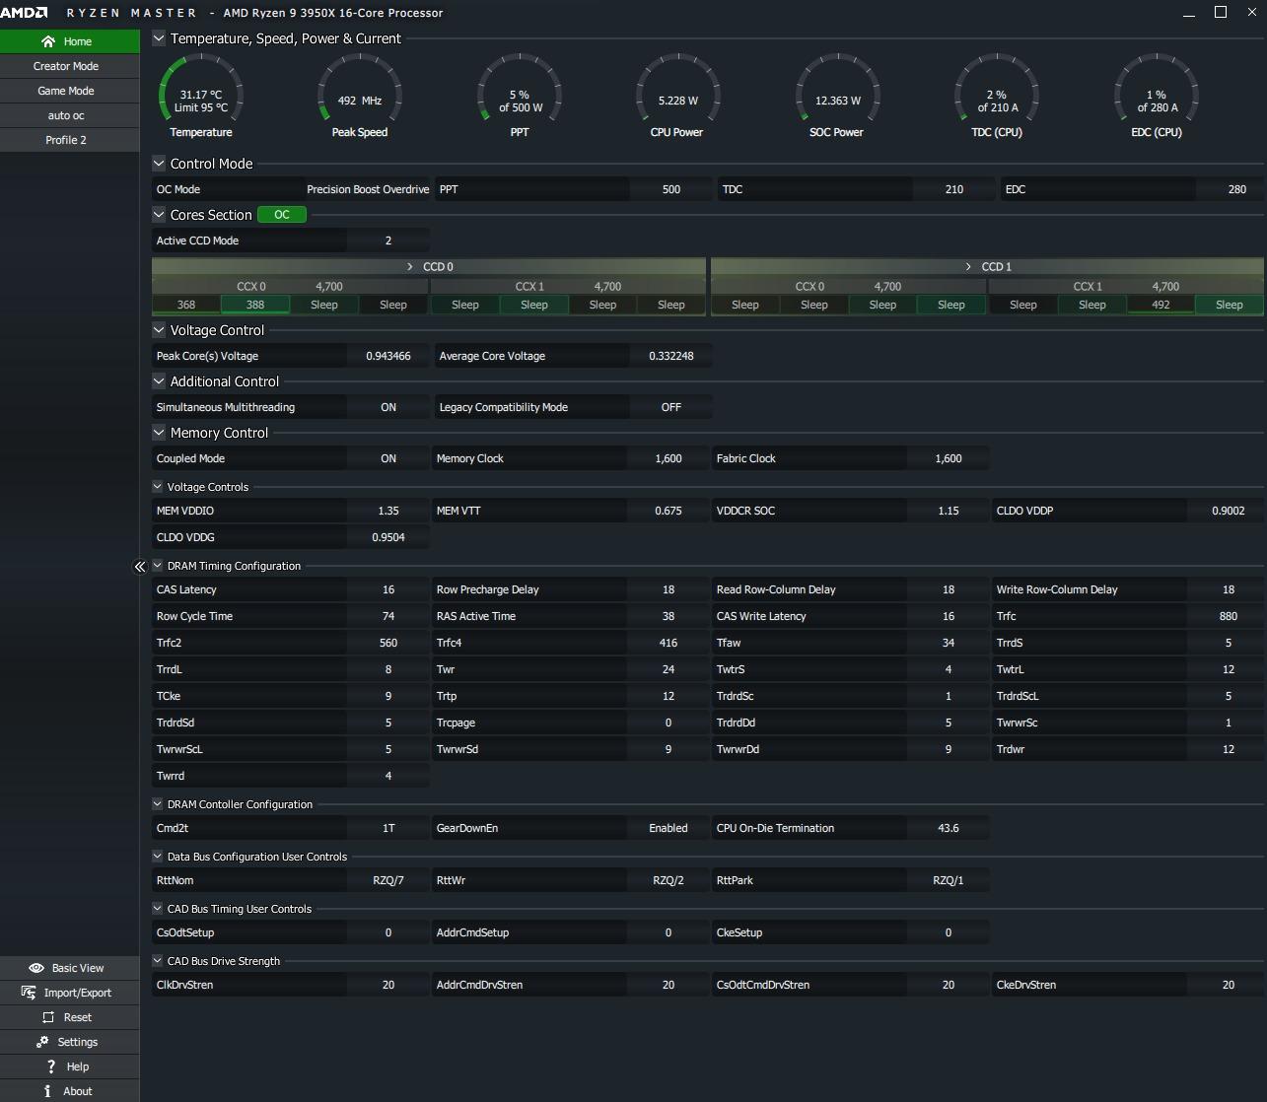
Task: Click the Import/Export icon
Action: (x=29, y=993)
